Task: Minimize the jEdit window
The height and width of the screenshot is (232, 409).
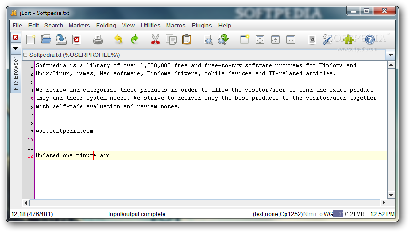Action: (x=354, y=11)
